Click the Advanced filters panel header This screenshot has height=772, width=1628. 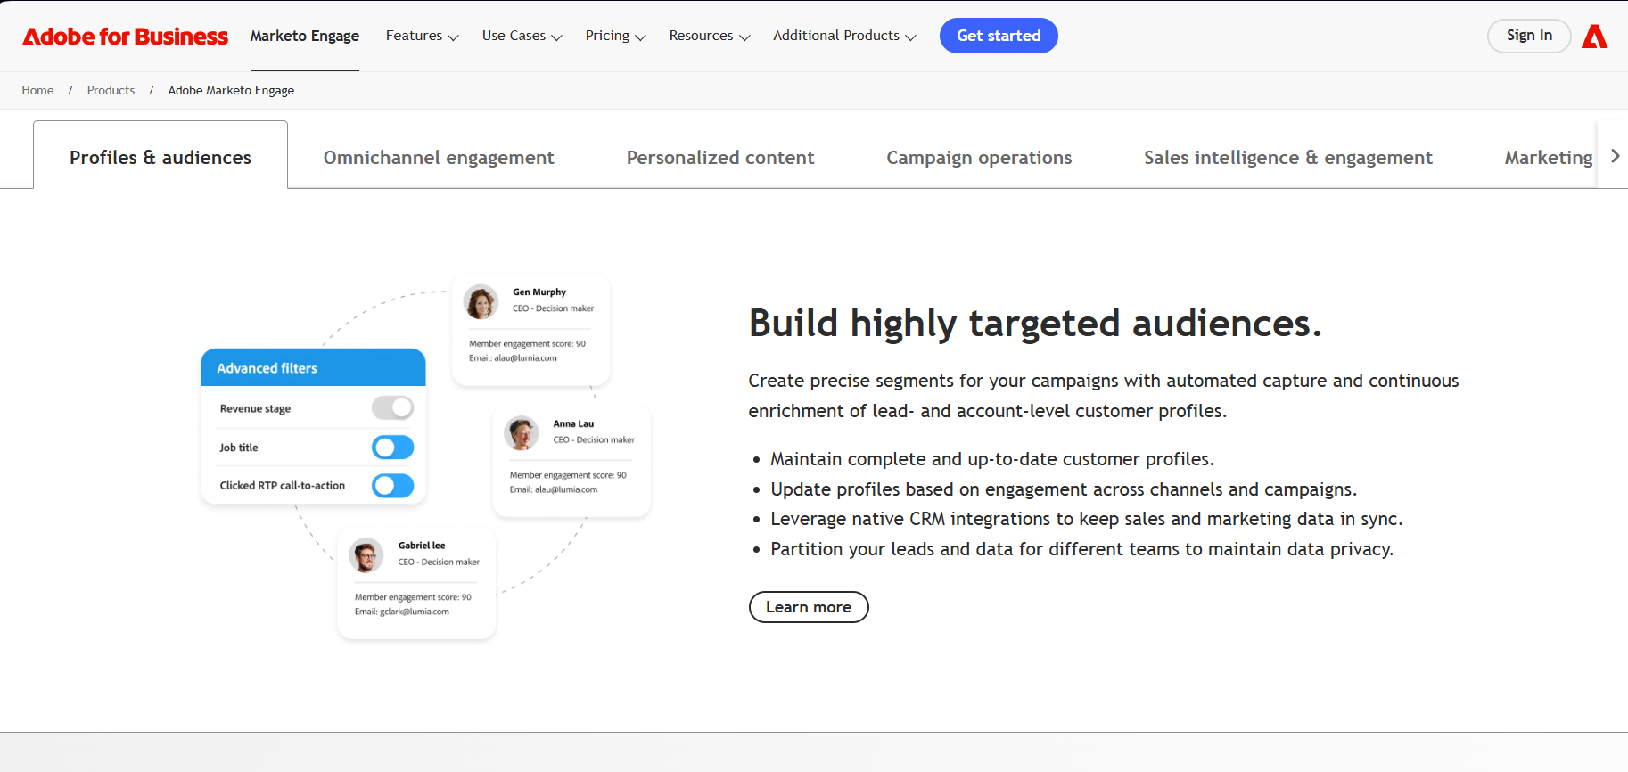click(x=313, y=367)
